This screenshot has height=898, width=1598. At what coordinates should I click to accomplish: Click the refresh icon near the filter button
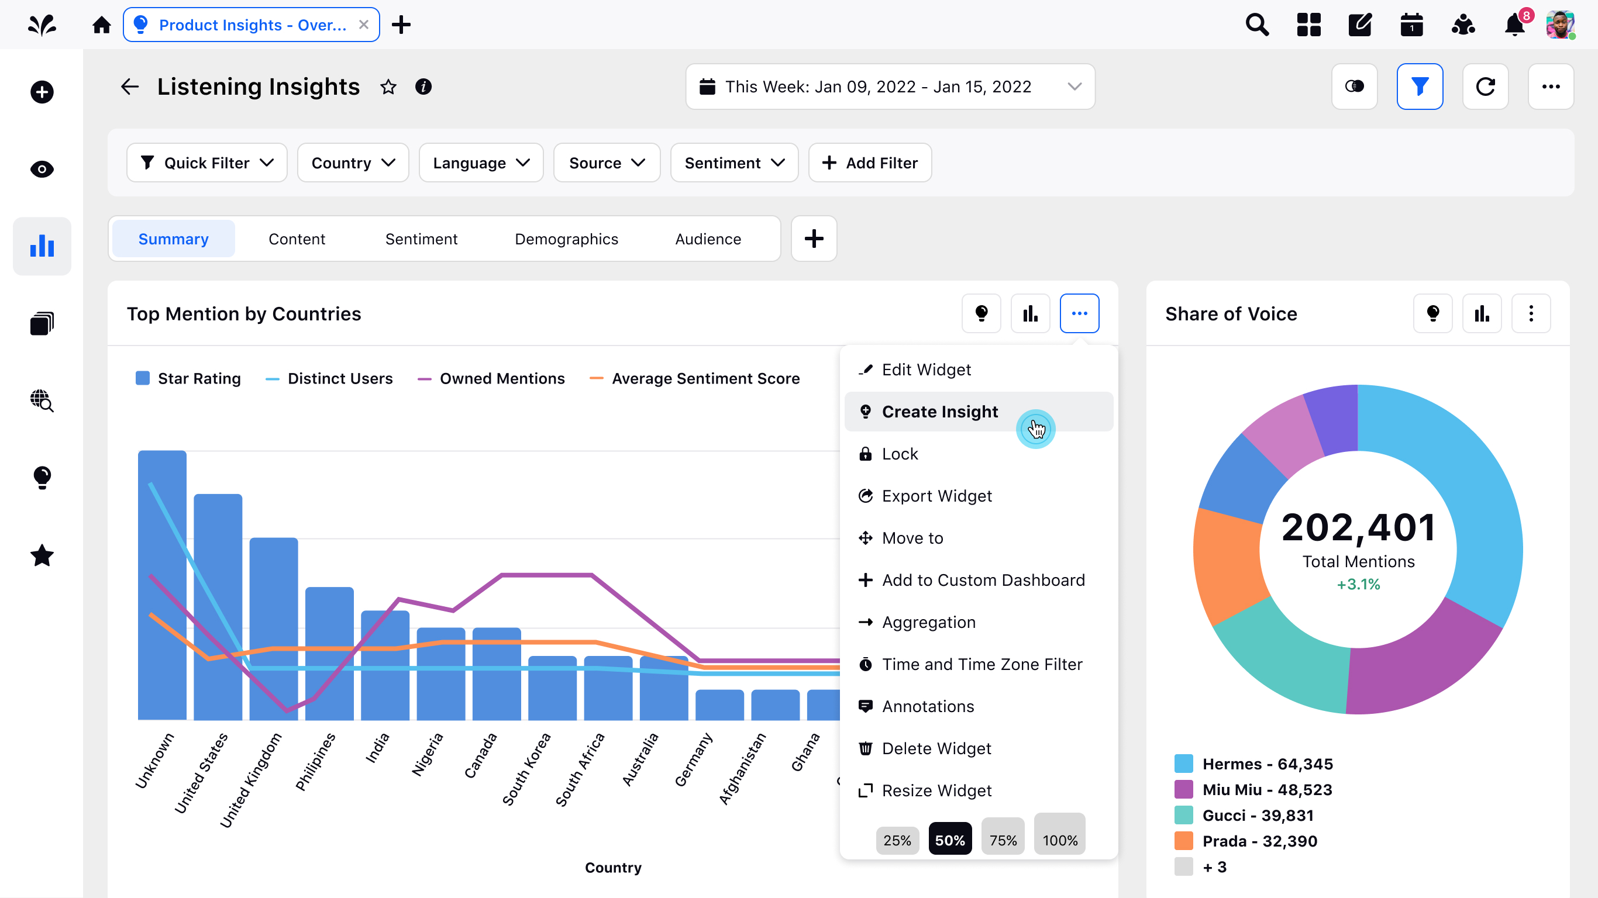[x=1486, y=86]
